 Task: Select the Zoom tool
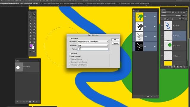click(x=34, y=42)
